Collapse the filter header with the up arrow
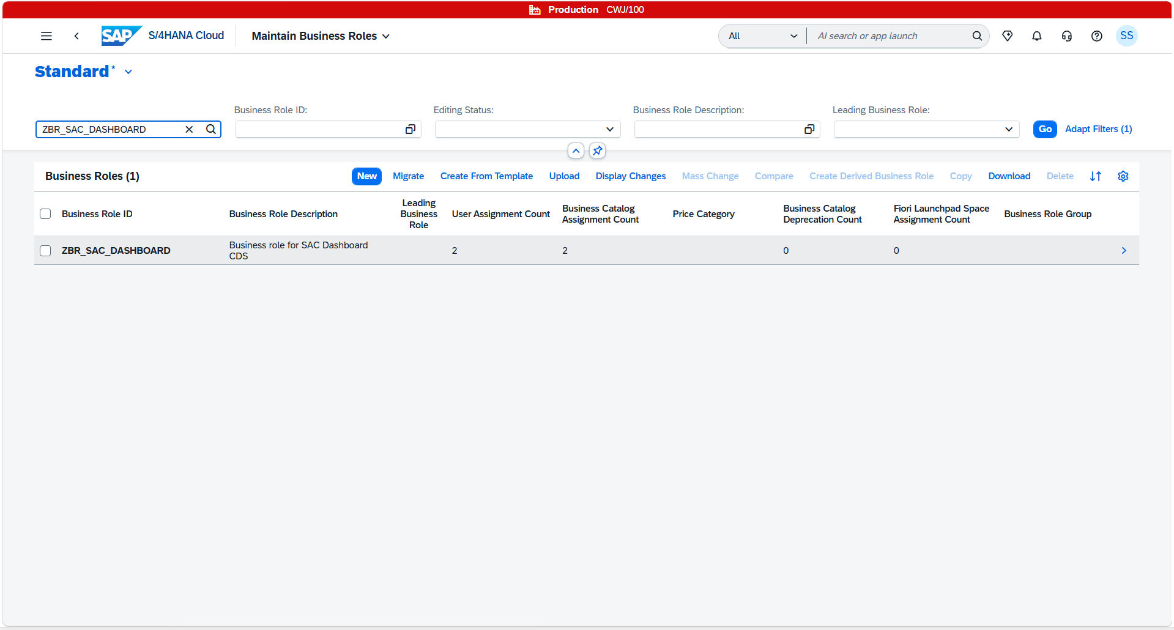The image size is (1174, 630). [576, 150]
